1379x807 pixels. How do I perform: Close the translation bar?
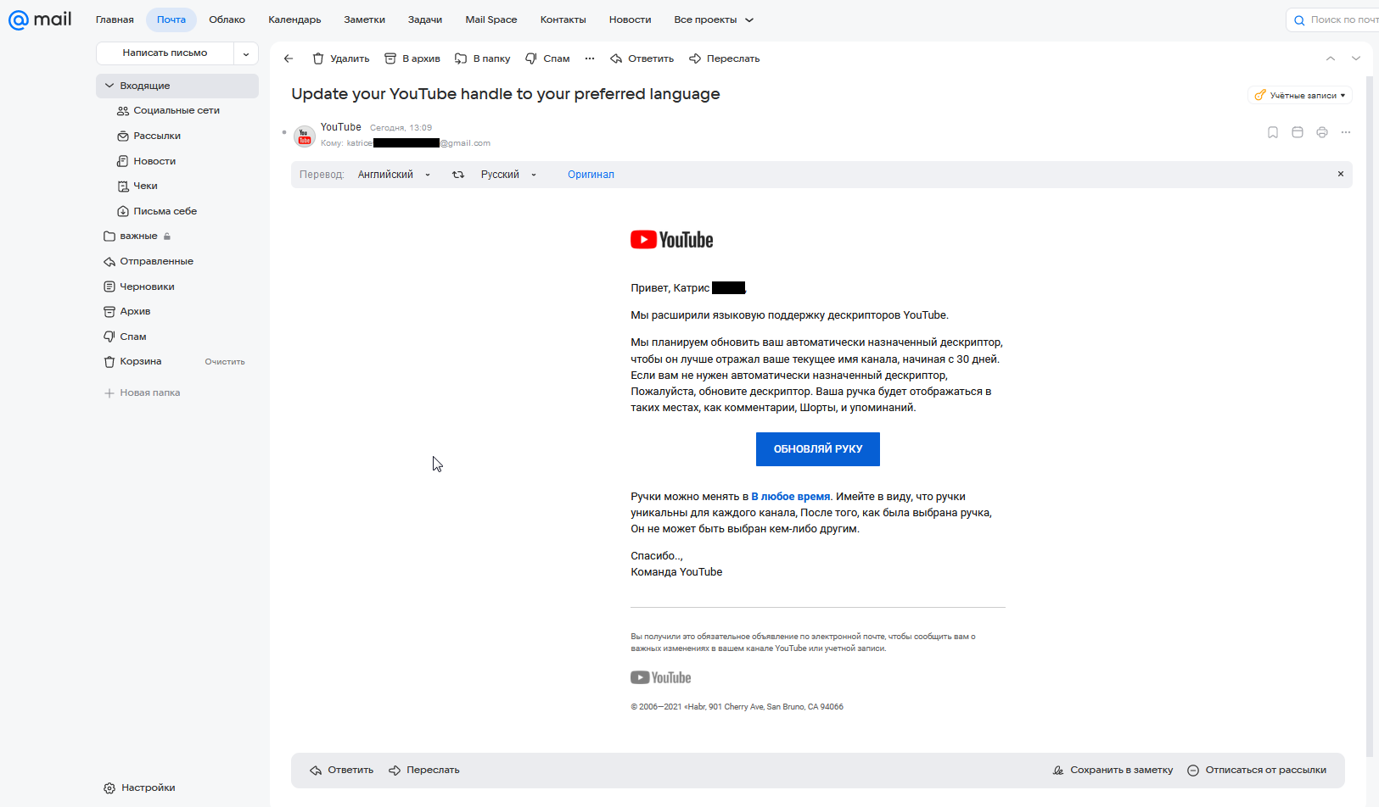tap(1341, 174)
